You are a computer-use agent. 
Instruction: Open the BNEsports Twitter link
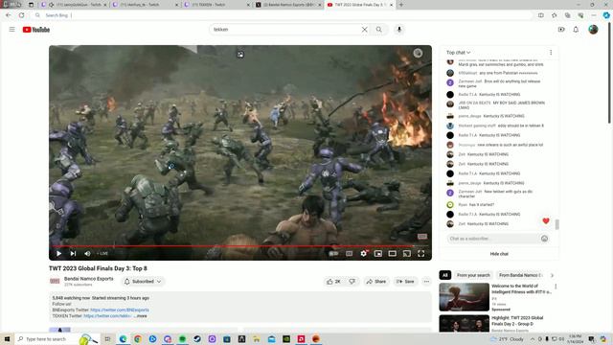(120, 310)
